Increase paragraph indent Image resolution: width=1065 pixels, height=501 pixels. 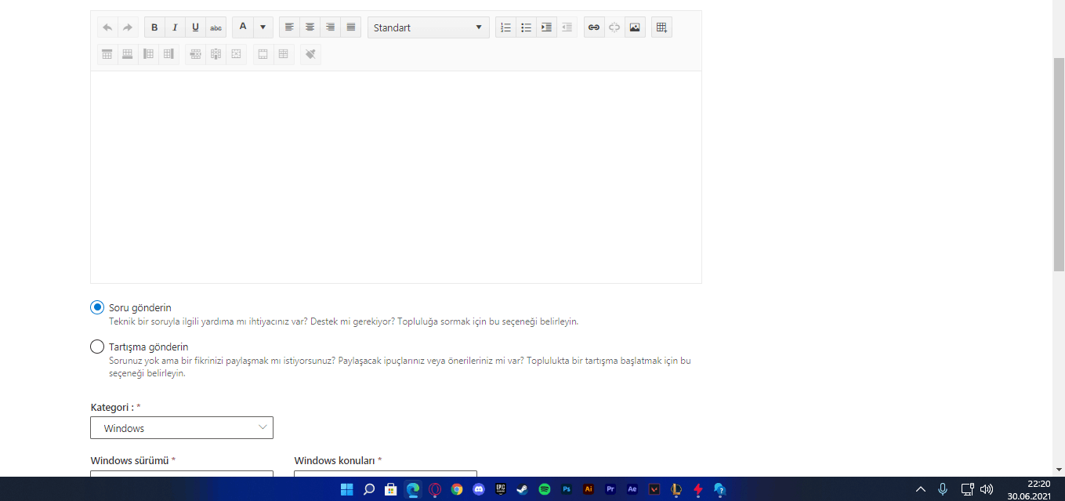coord(546,27)
